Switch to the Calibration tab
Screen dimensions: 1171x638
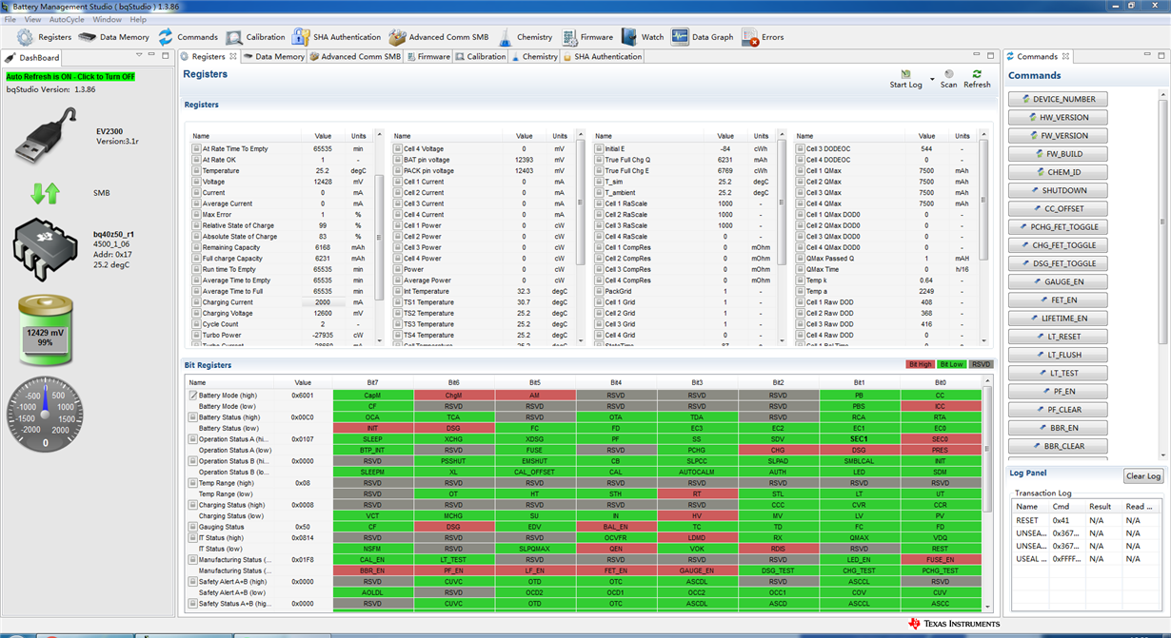pyautogui.click(x=481, y=57)
